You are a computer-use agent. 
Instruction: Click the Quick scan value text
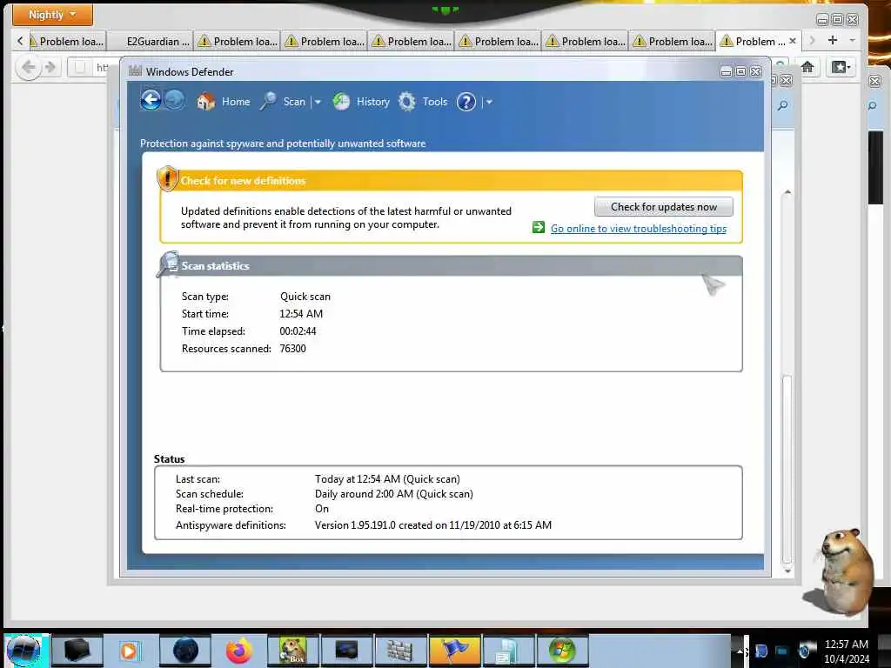tap(305, 297)
